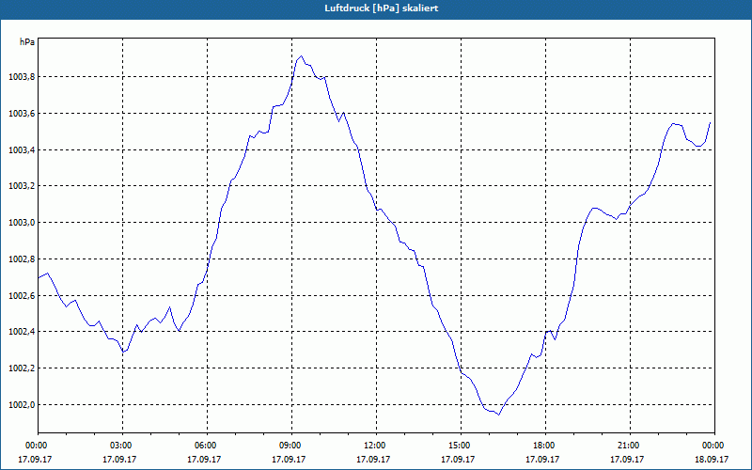Click the 03:00 time axis label

[123, 446]
